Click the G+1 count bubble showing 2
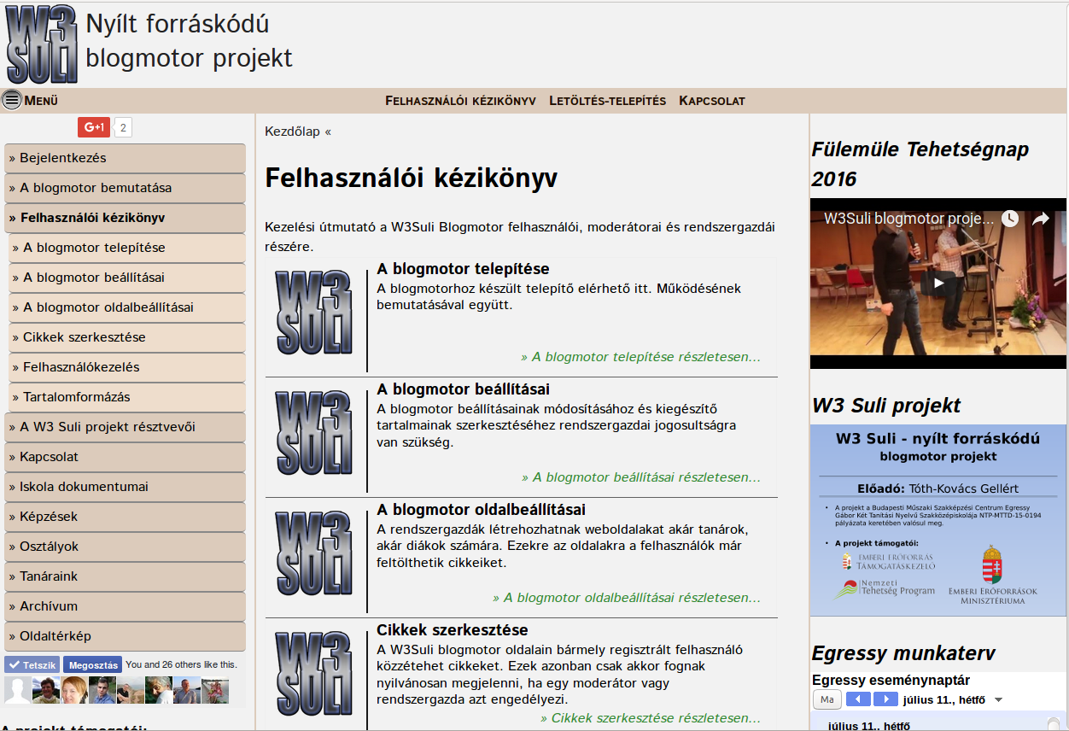The height and width of the screenshot is (731, 1069). point(123,128)
